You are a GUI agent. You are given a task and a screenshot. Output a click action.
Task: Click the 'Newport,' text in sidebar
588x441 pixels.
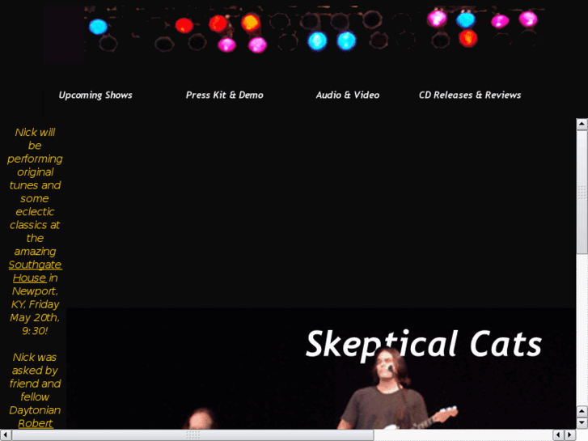tap(35, 291)
